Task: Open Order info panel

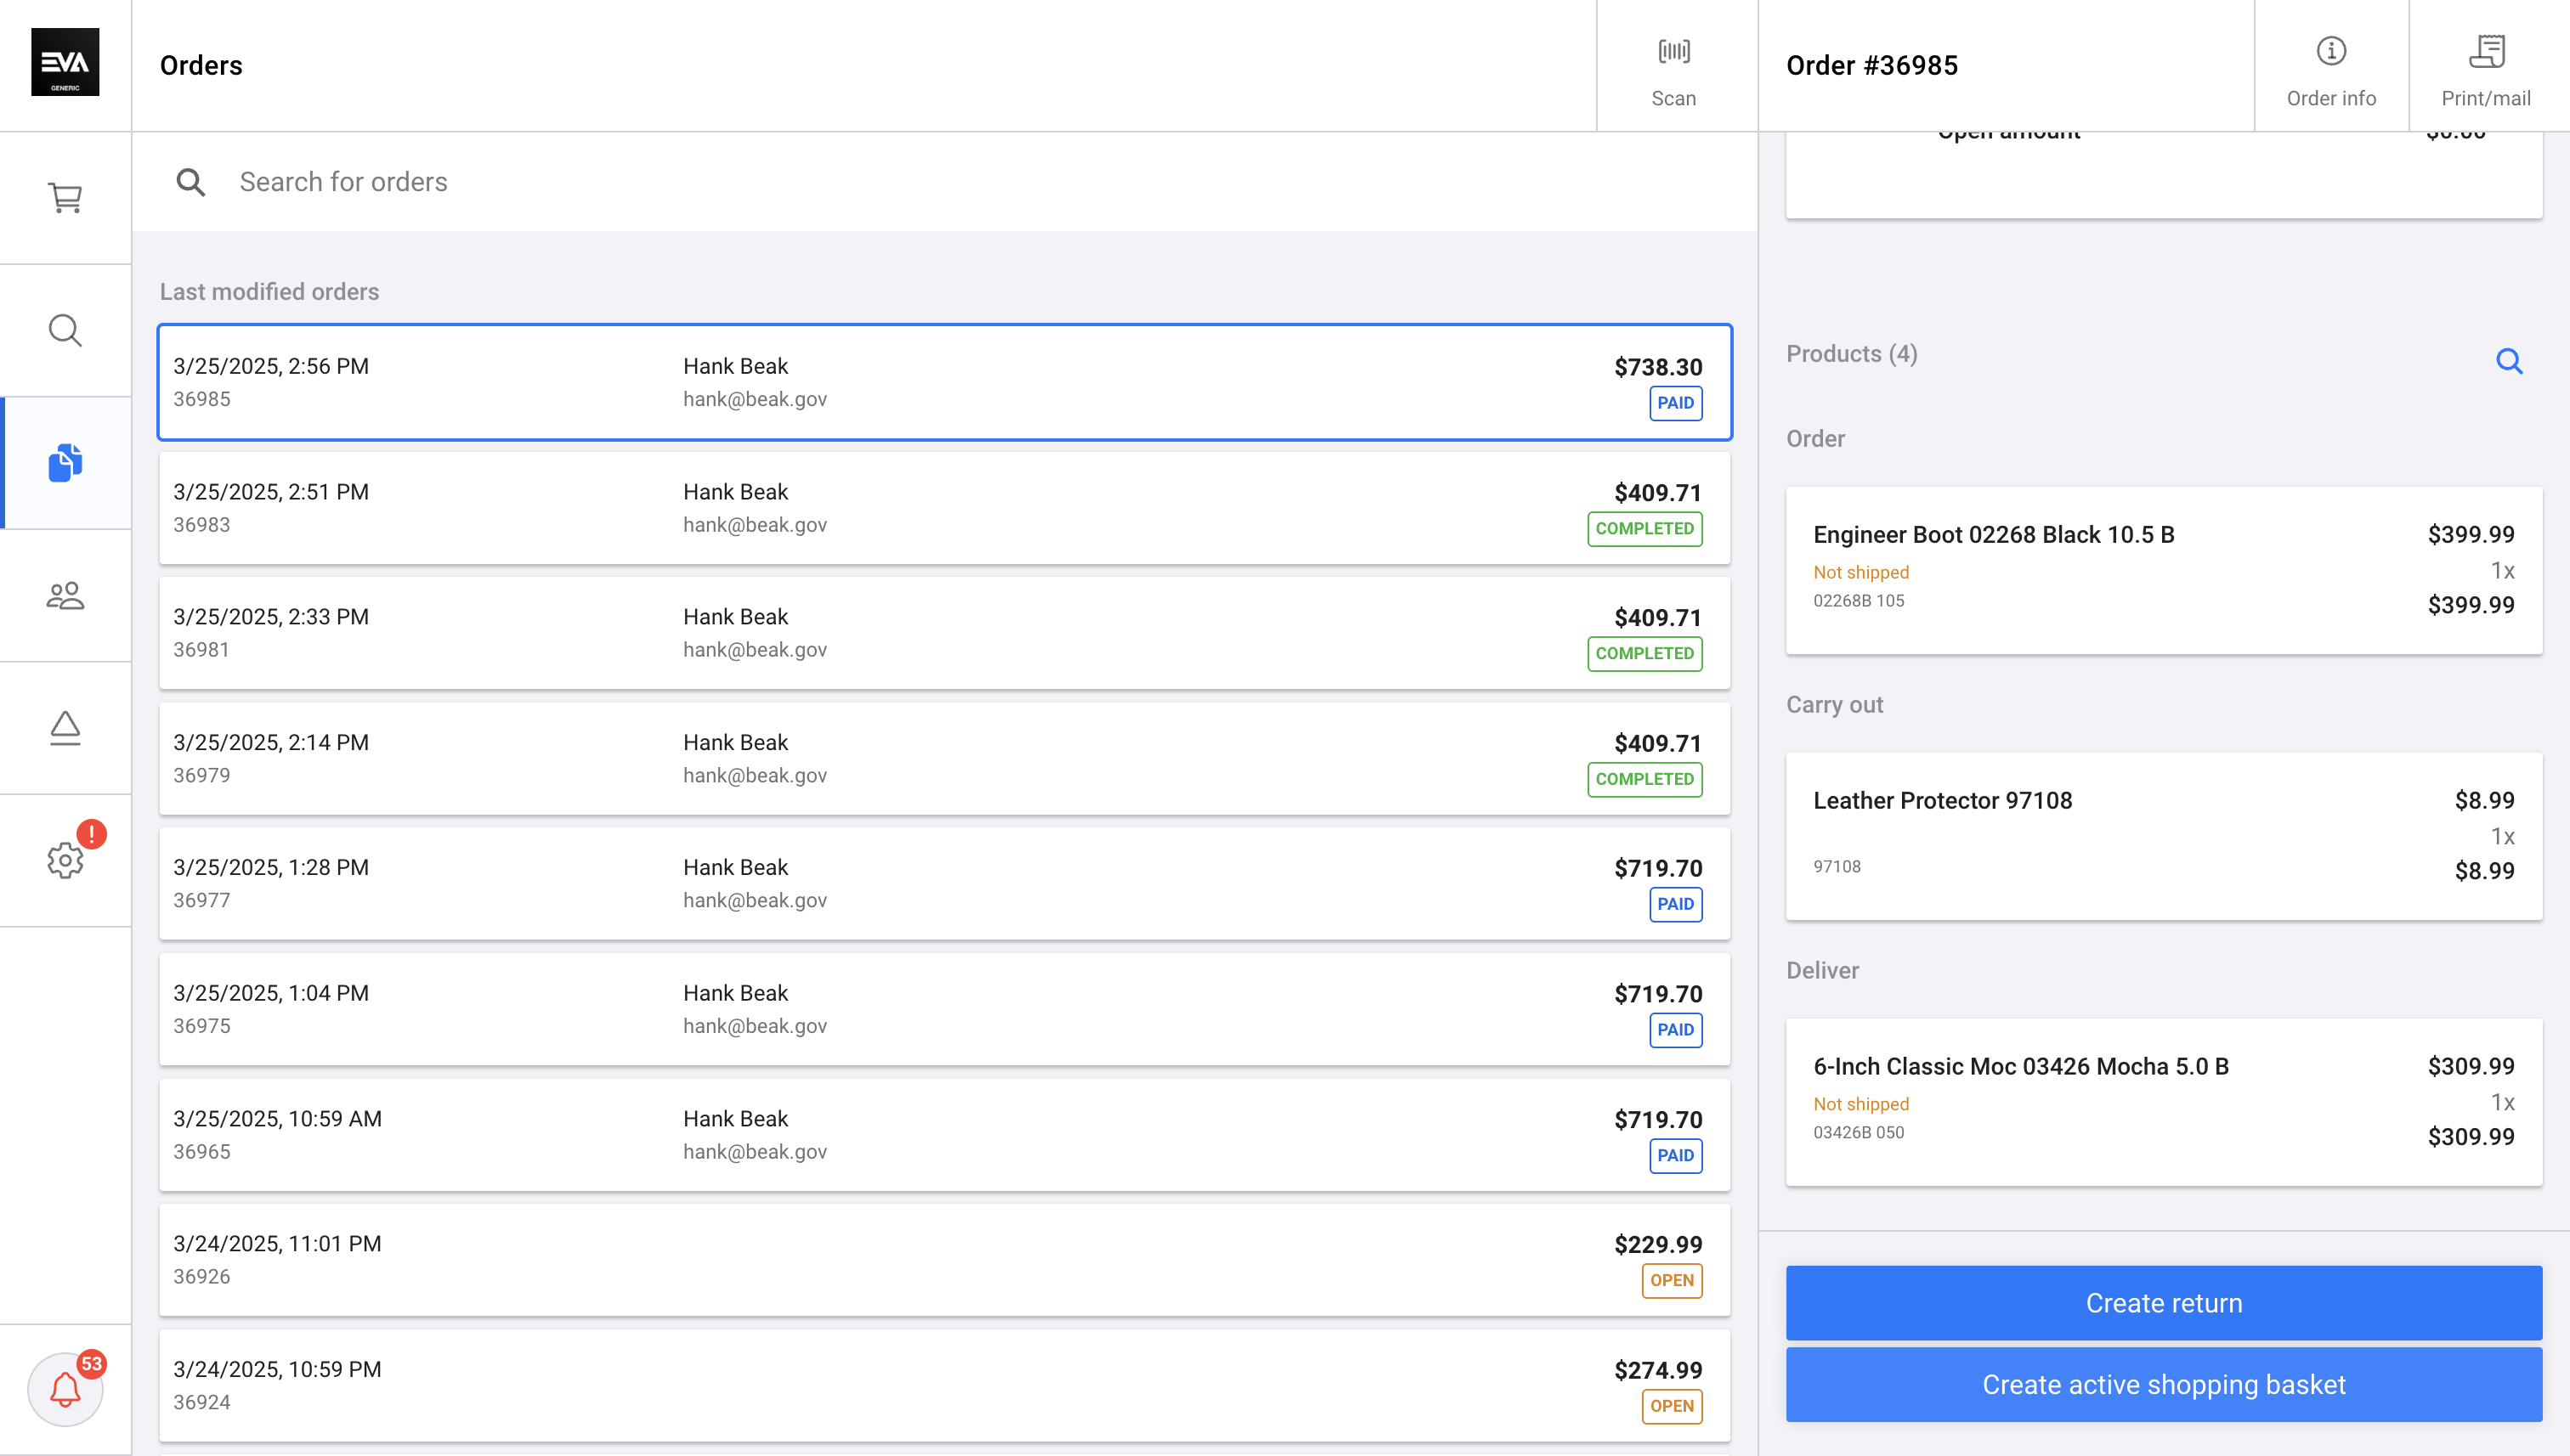Action: pyautogui.click(x=2331, y=66)
